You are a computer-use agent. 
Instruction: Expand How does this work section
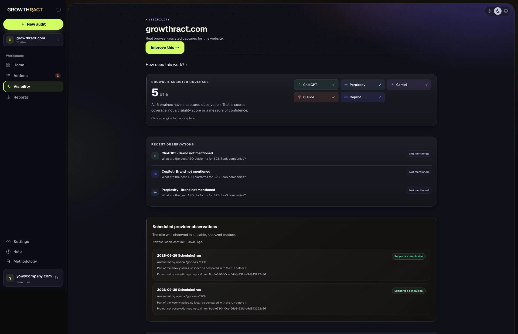click(x=167, y=65)
